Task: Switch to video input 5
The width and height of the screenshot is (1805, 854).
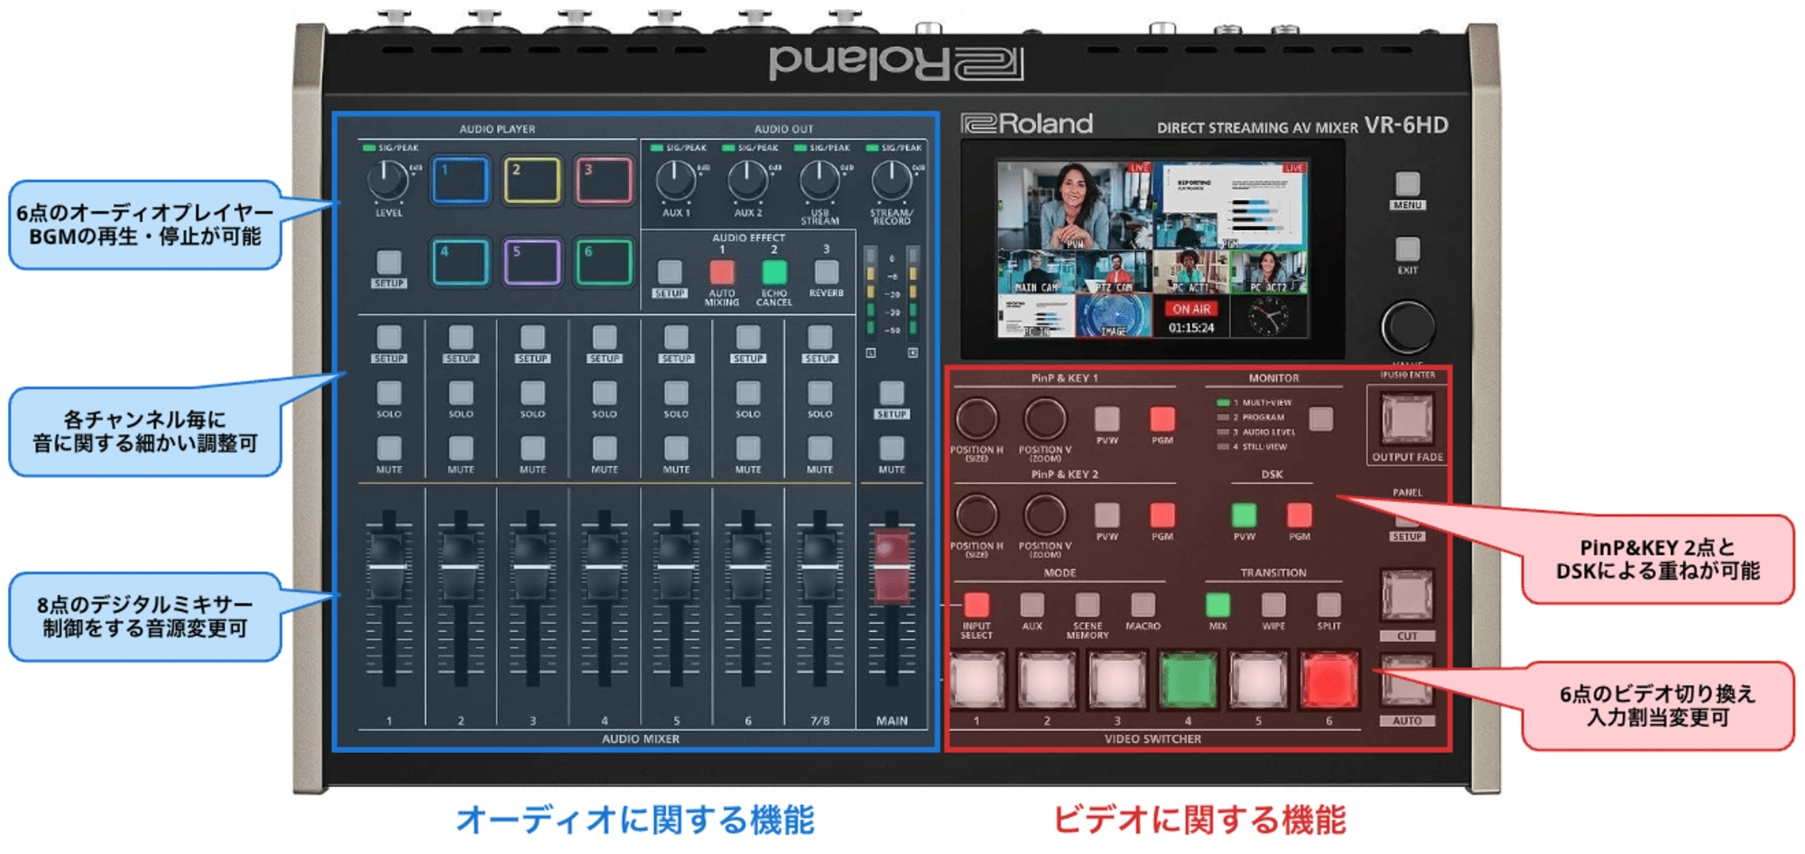Action: [1258, 680]
